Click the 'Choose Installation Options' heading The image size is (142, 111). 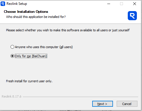26,12
